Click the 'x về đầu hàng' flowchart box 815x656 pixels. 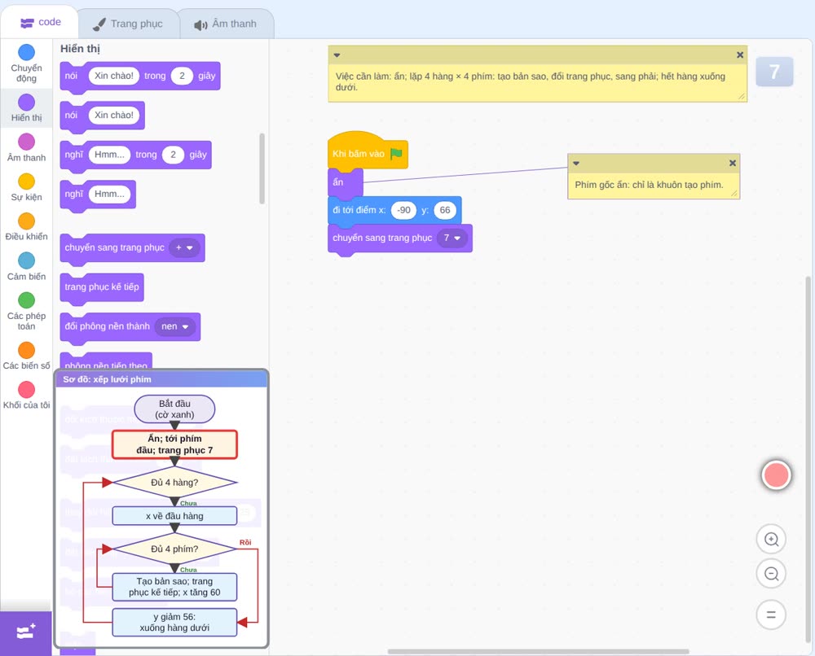174,516
